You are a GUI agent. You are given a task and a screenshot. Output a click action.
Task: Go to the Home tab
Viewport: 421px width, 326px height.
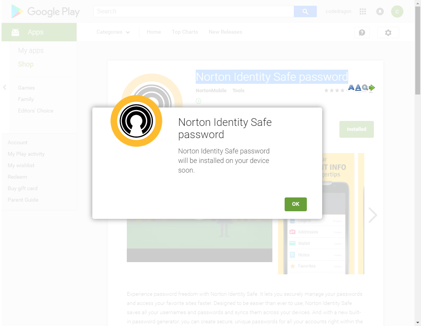pyautogui.click(x=154, y=32)
